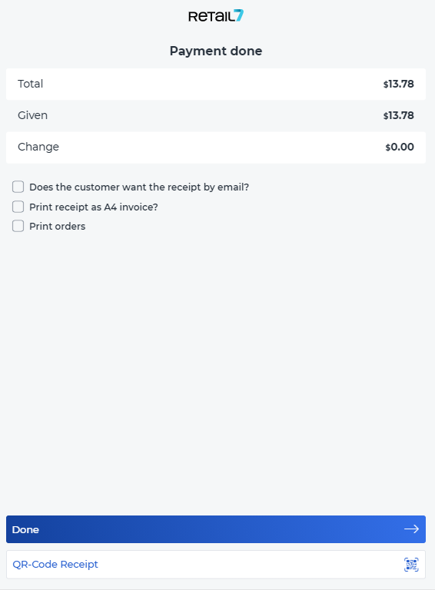Select the Given amount row
Image resolution: width=435 pixels, height=590 pixels.
pyautogui.click(x=216, y=115)
